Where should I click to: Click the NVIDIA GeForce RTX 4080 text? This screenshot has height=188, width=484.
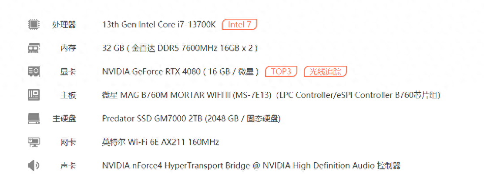point(151,72)
